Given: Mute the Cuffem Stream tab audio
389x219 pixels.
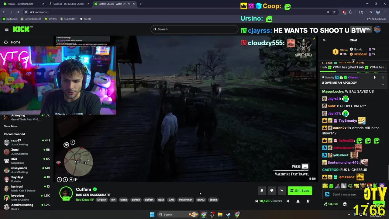Looking at the screenshot, I should tap(129, 4).
